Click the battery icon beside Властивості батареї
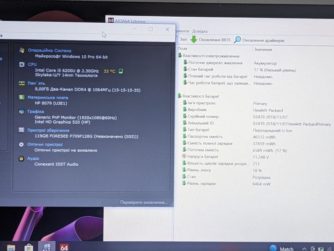This screenshot has height=251, width=334. coord(180,96)
